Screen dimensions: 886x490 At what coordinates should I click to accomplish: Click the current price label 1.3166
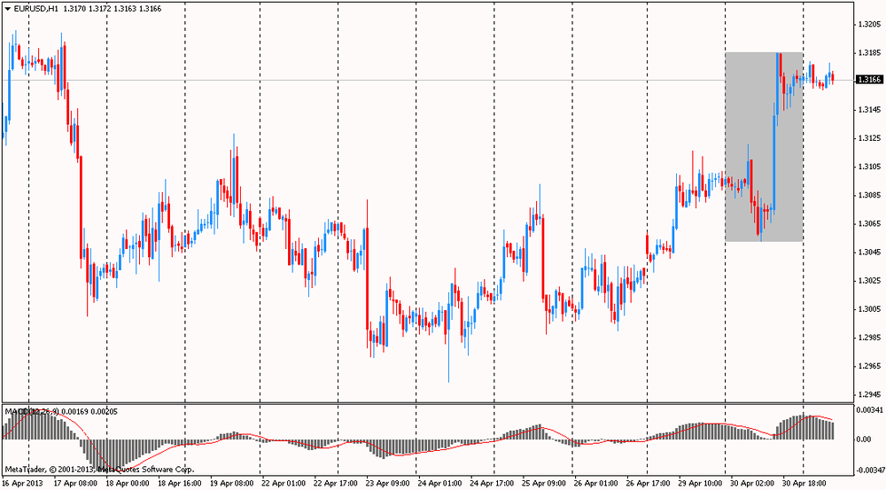pos(869,80)
